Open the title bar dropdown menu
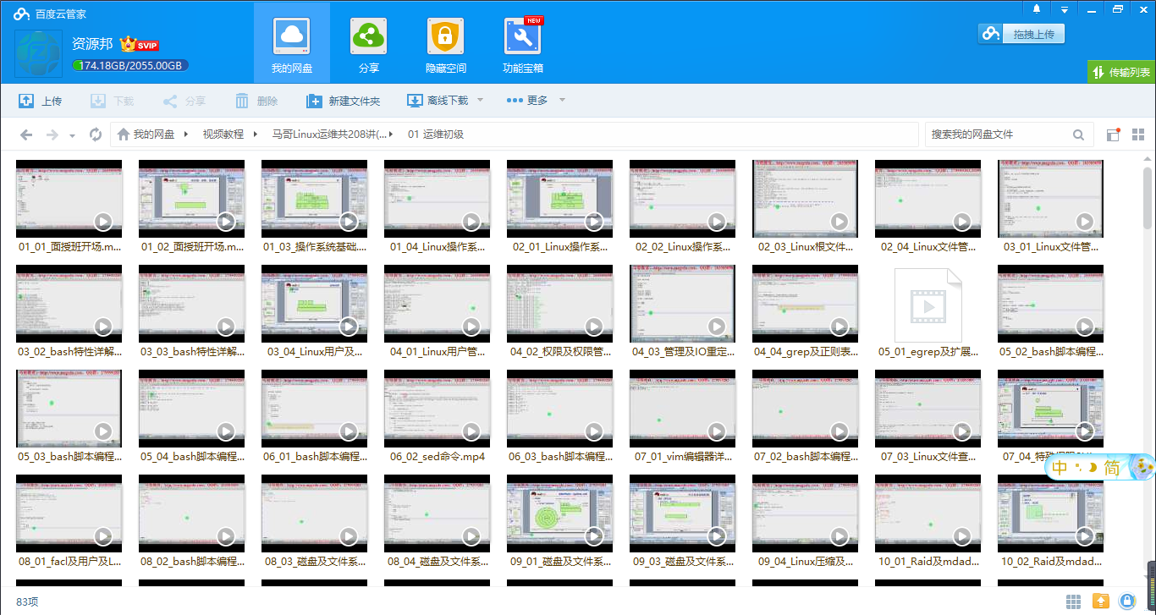 tap(1064, 8)
